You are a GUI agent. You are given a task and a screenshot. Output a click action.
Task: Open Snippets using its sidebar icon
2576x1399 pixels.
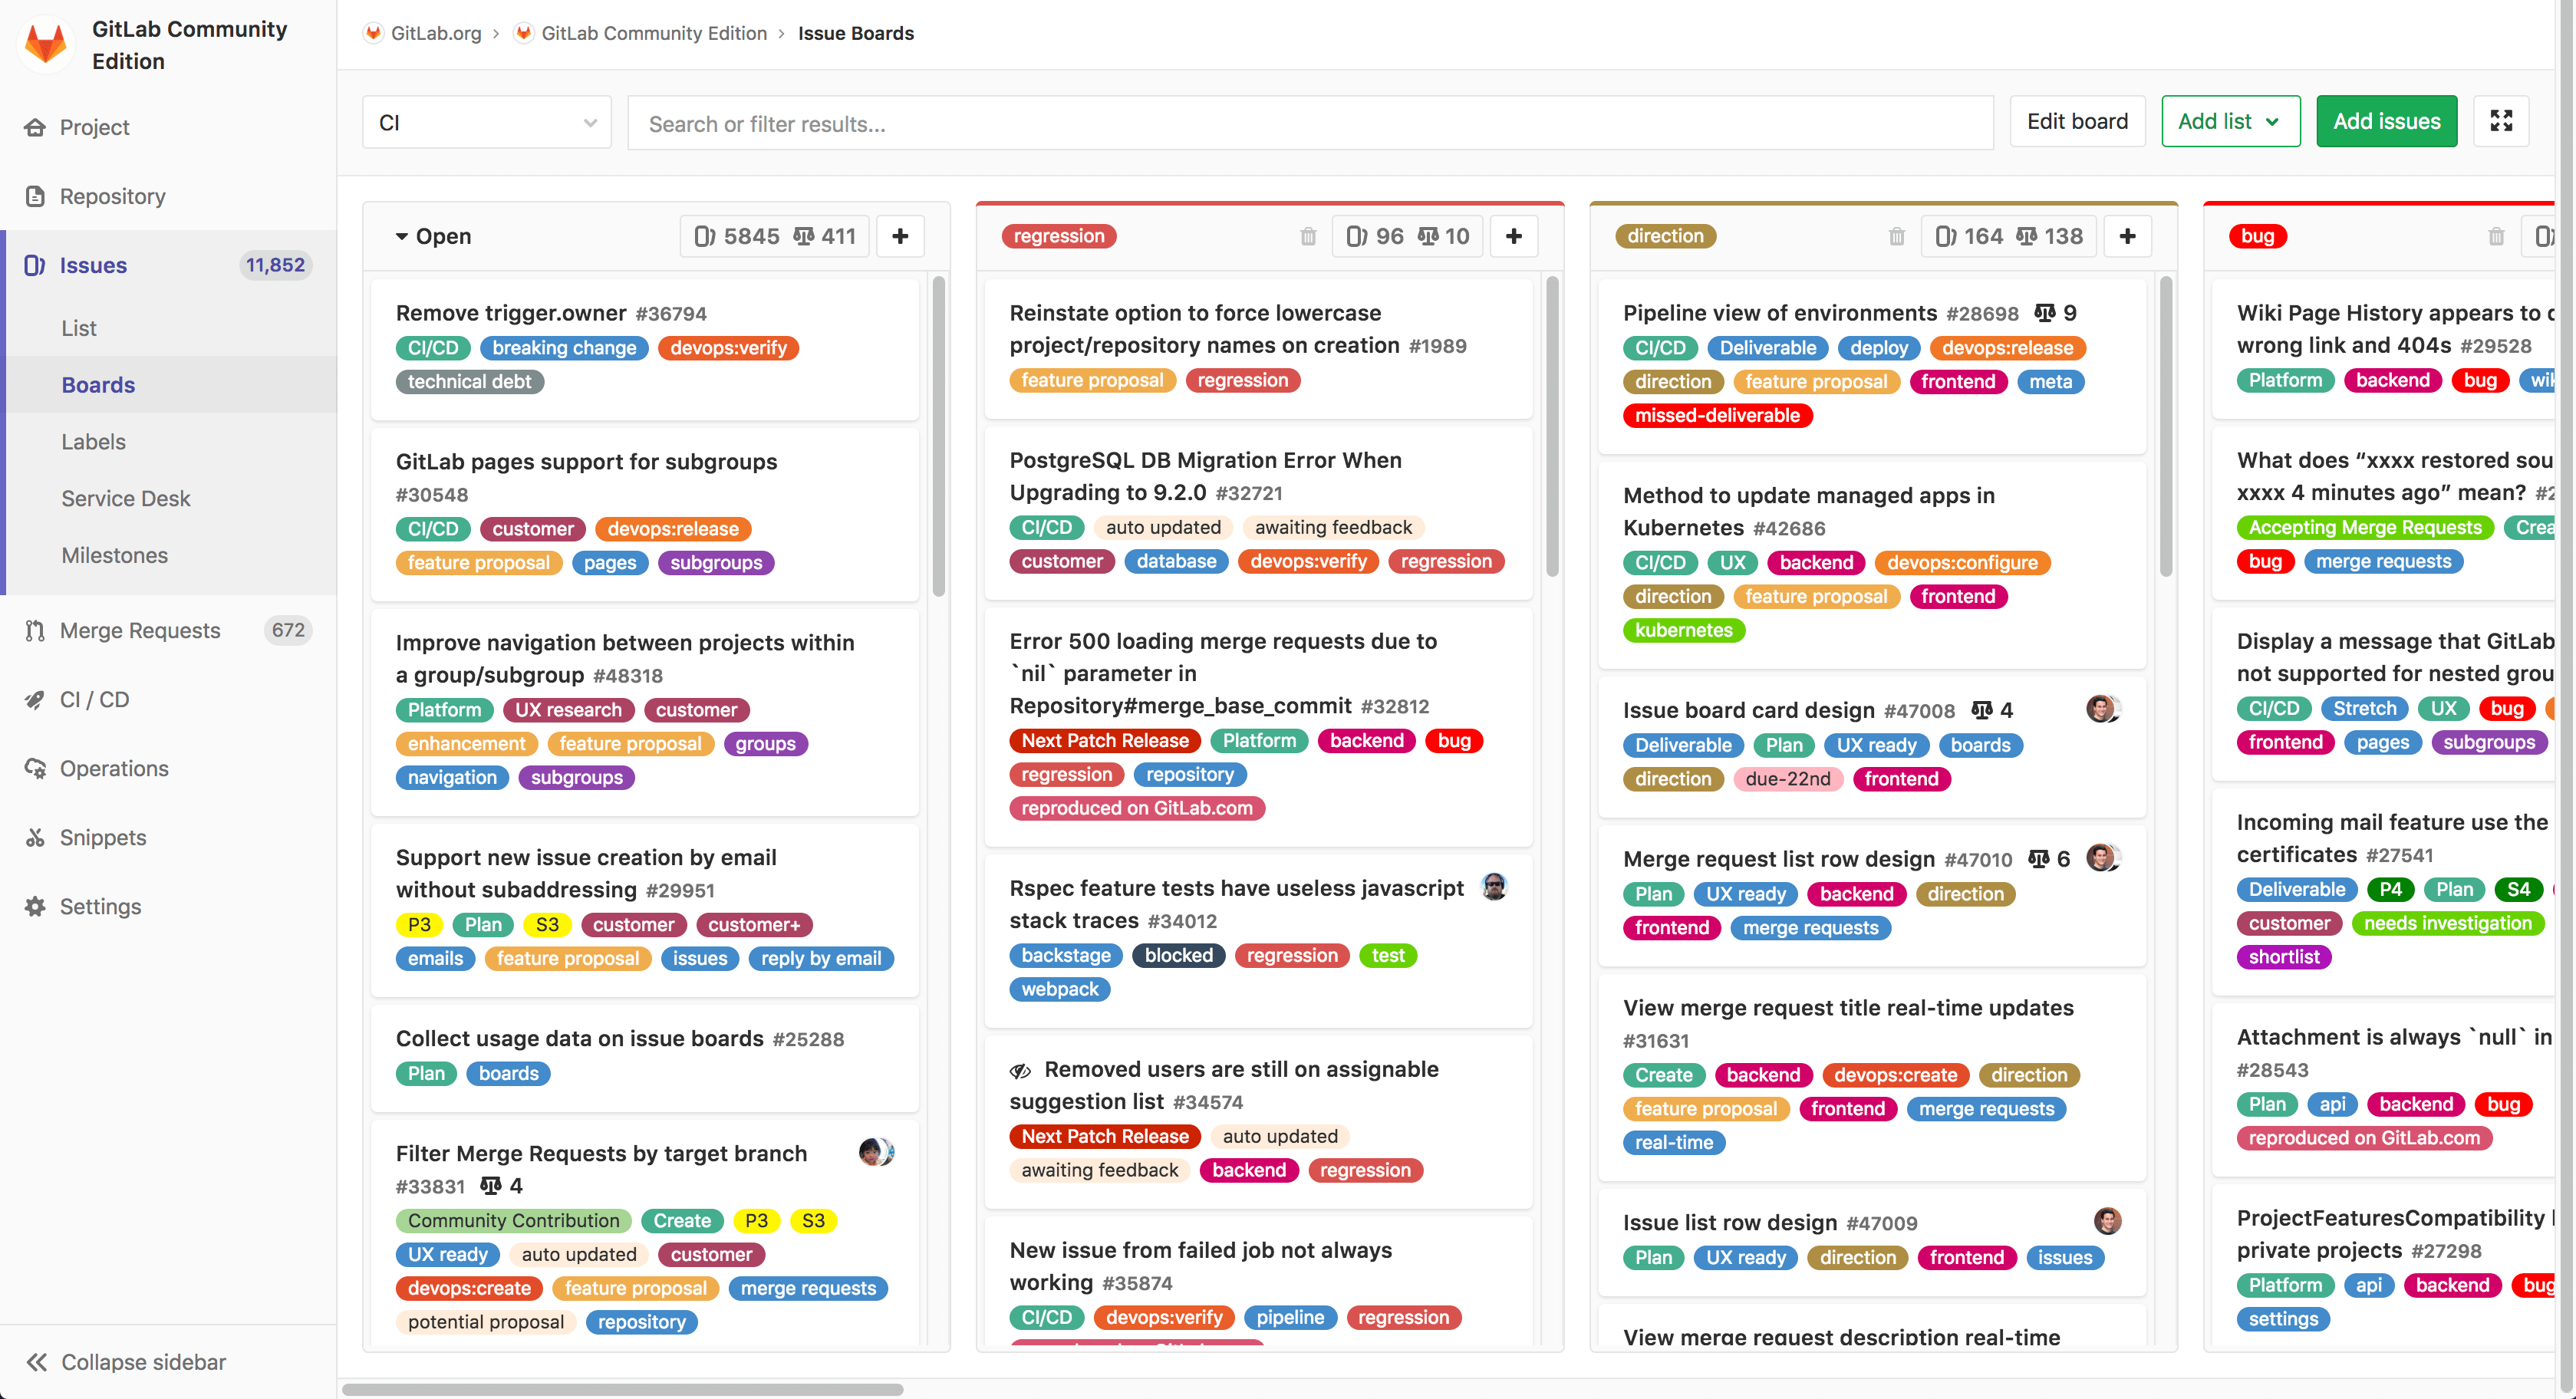tap(35, 837)
